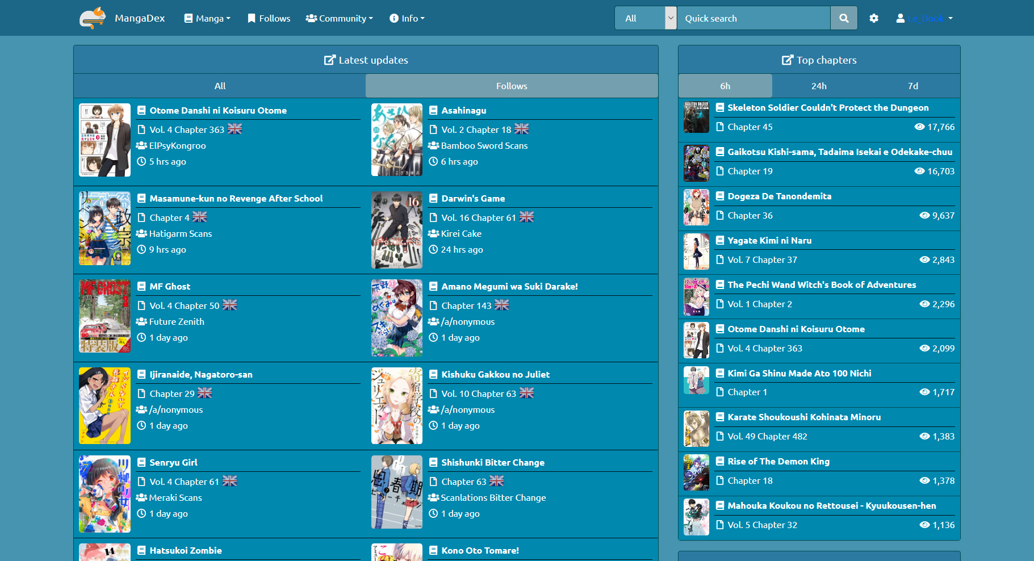Click the eye icon beside 16,703 views
The width and height of the screenshot is (1034, 561).
tap(920, 171)
